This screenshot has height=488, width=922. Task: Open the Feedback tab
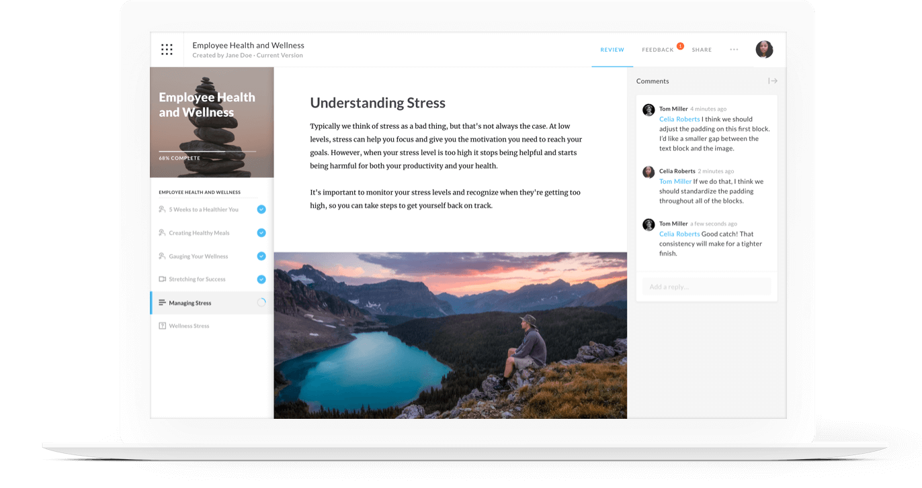tap(657, 50)
